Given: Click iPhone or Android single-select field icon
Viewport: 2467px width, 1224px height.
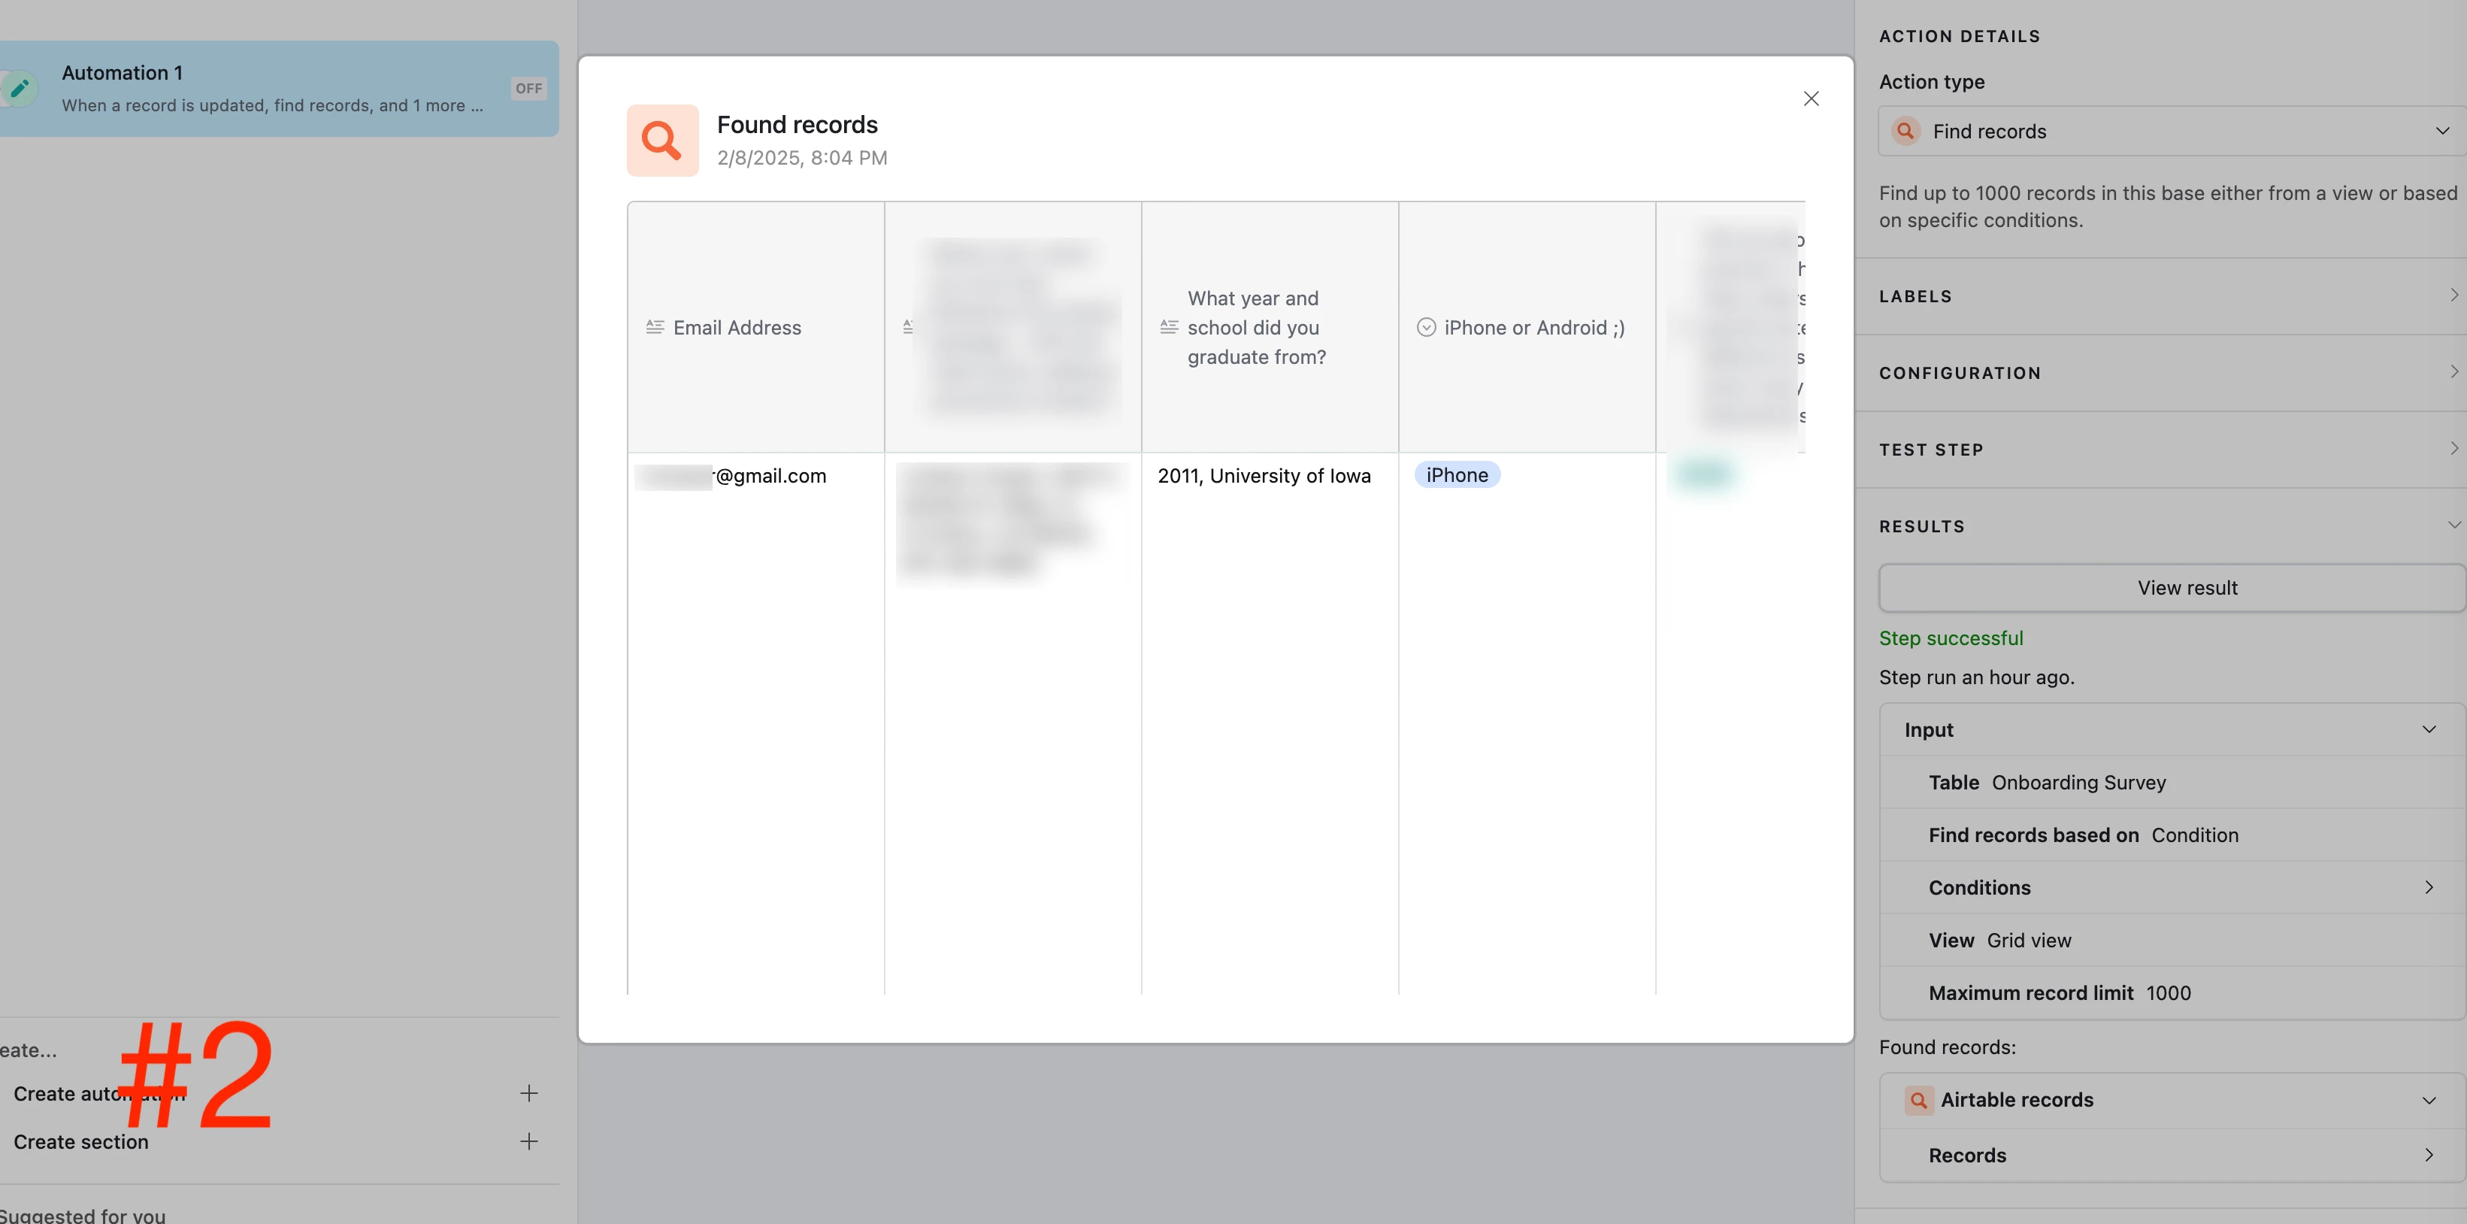Looking at the screenshot, I should click(1426, 328).
